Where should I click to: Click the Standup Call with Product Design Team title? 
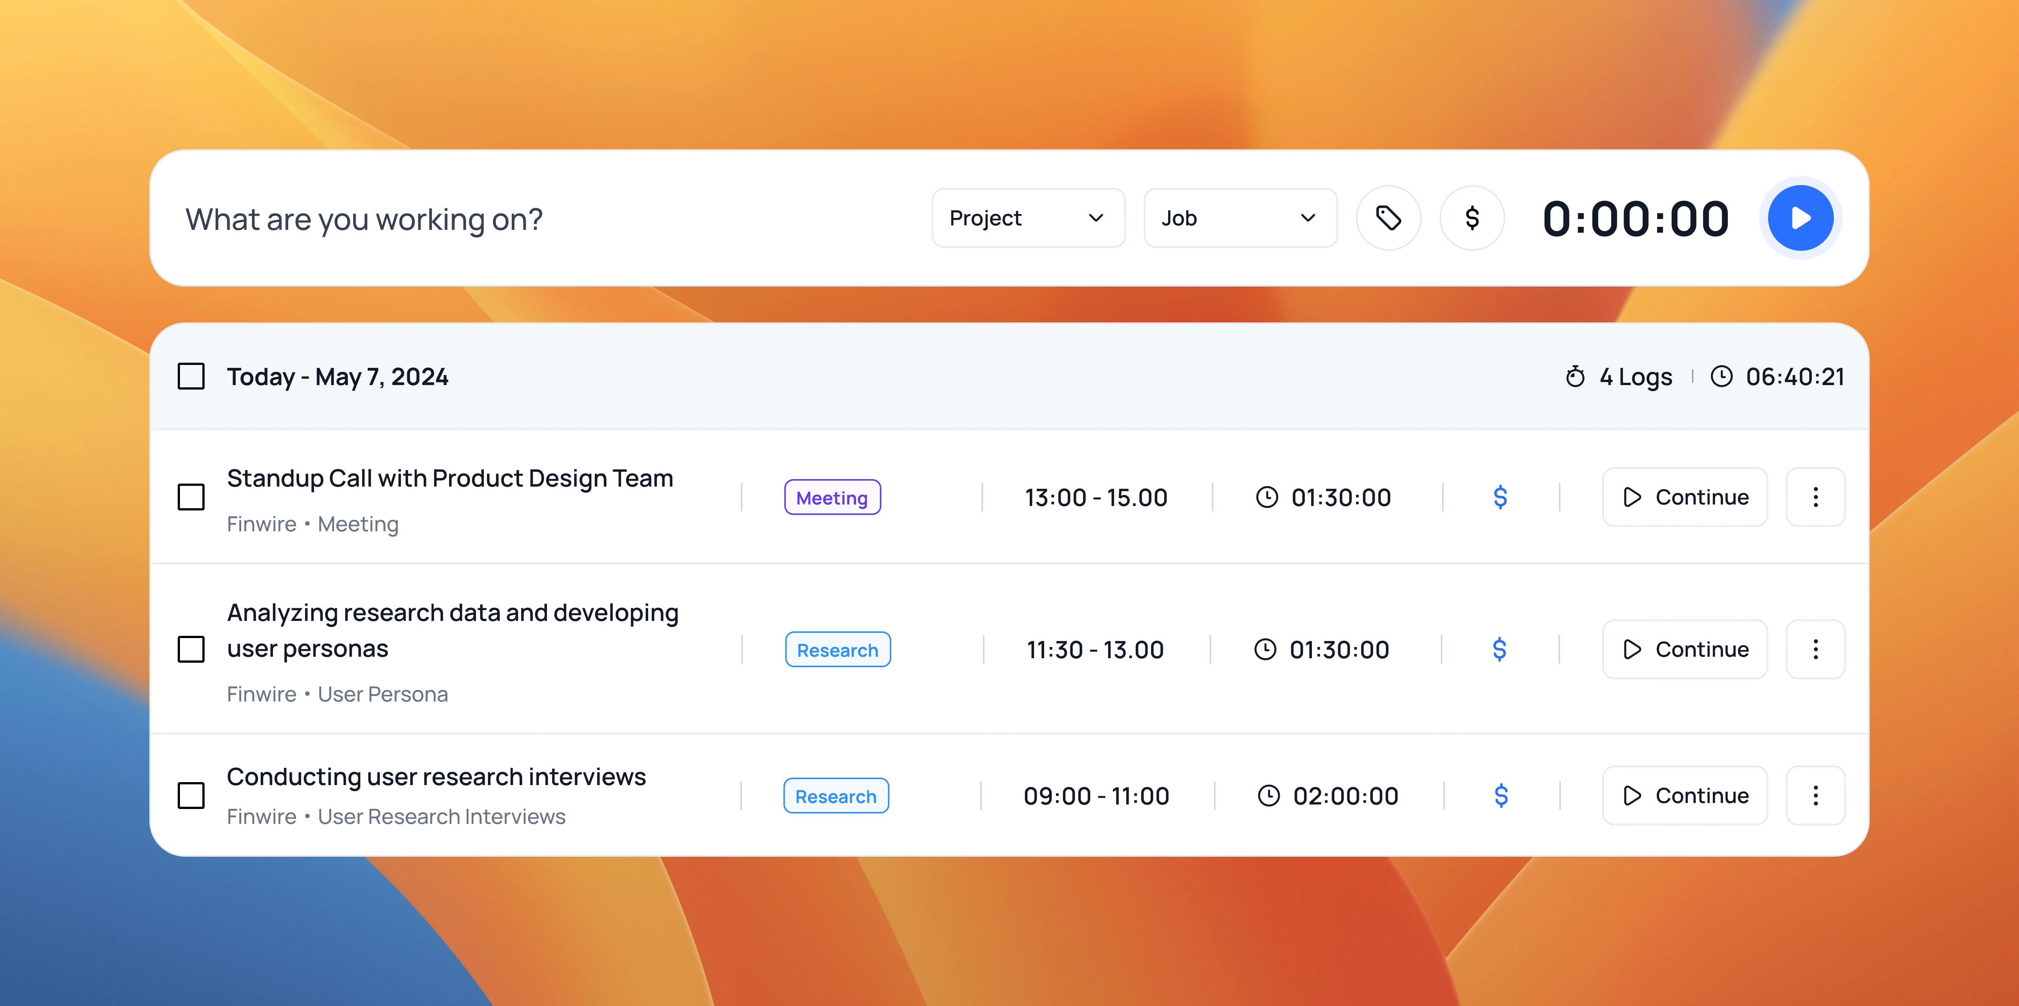click(x=450, y=478)
